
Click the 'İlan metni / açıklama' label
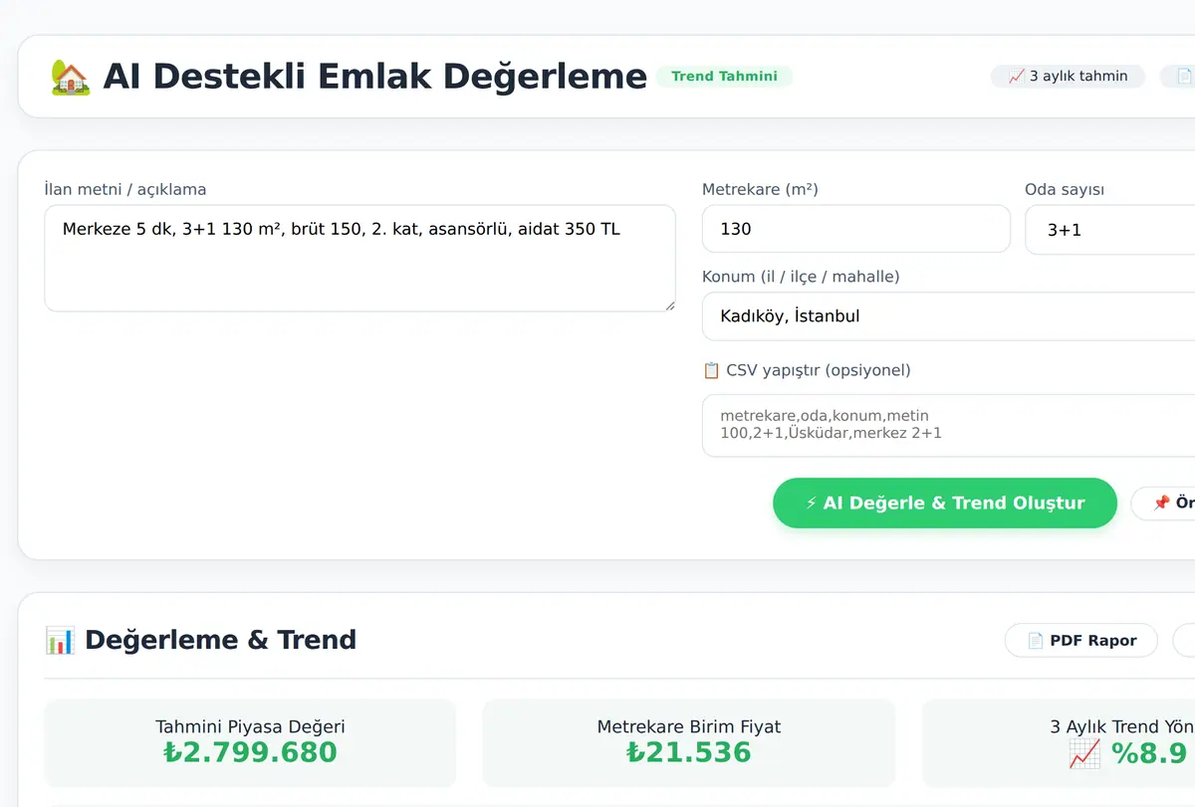click(x=125, y=189)
